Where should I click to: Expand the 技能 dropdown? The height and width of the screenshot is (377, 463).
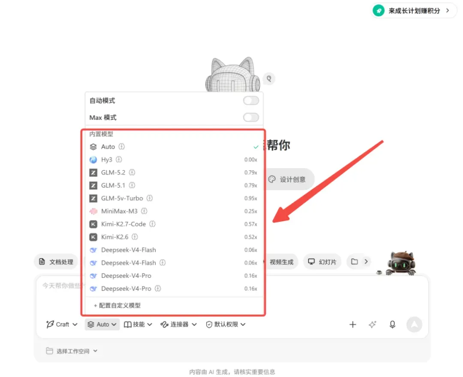pyautogui.click(x=138, y=324)
